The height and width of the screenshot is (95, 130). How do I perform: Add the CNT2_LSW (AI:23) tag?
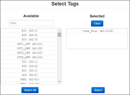(x=29, y=53)
